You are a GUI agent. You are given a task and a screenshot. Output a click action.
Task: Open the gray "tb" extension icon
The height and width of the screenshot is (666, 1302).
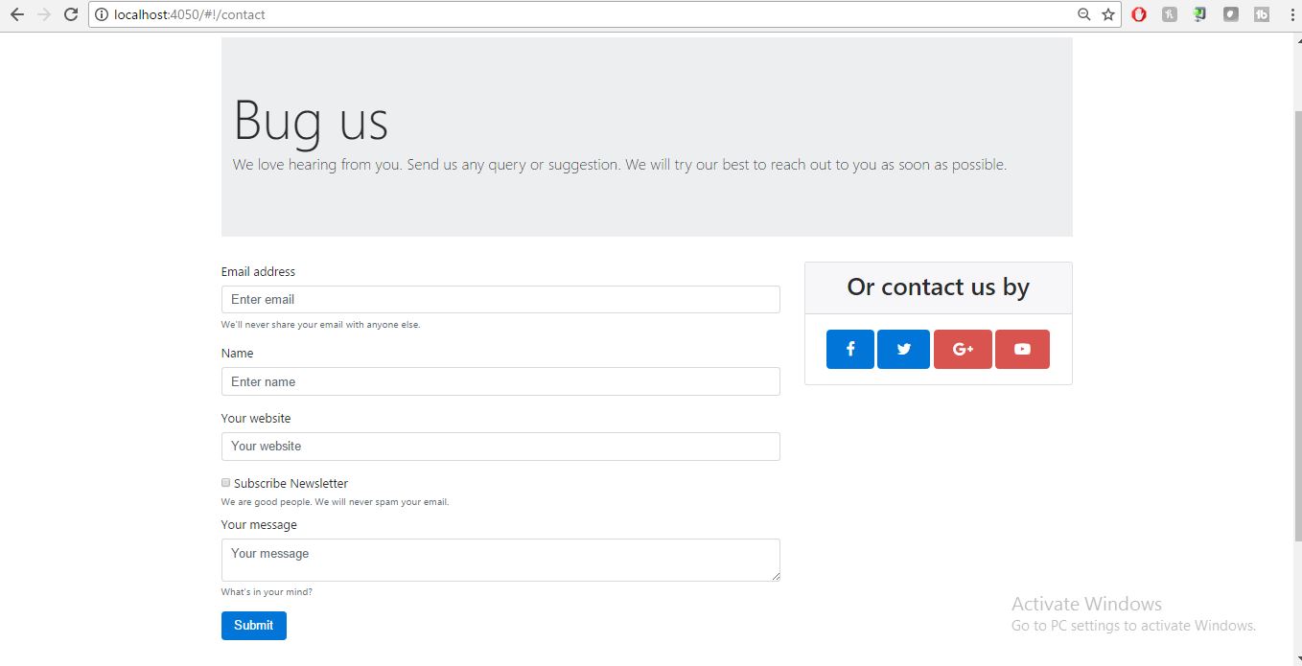pos(1262,14)
